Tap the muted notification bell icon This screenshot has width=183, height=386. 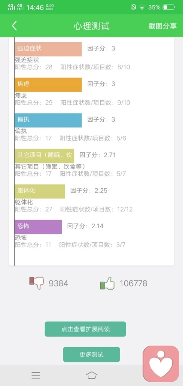pyautogui.click(x=133, y=7)
